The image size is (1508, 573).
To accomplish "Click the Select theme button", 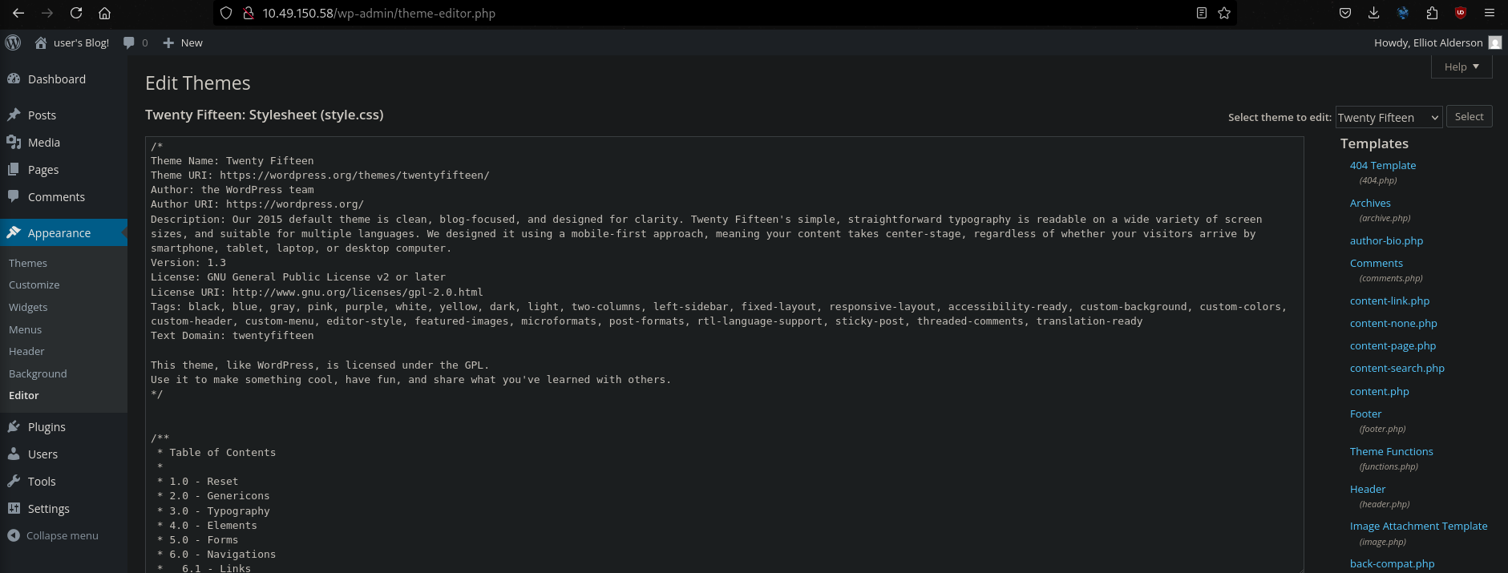I will pos(1469,117).
